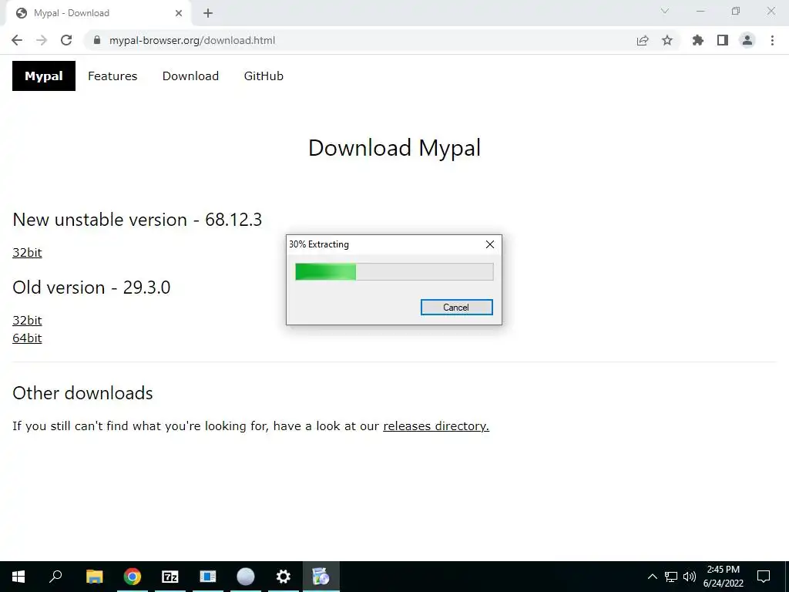
Task: Switch to the installer taskbar icon
Action: [x=321, y=577]
